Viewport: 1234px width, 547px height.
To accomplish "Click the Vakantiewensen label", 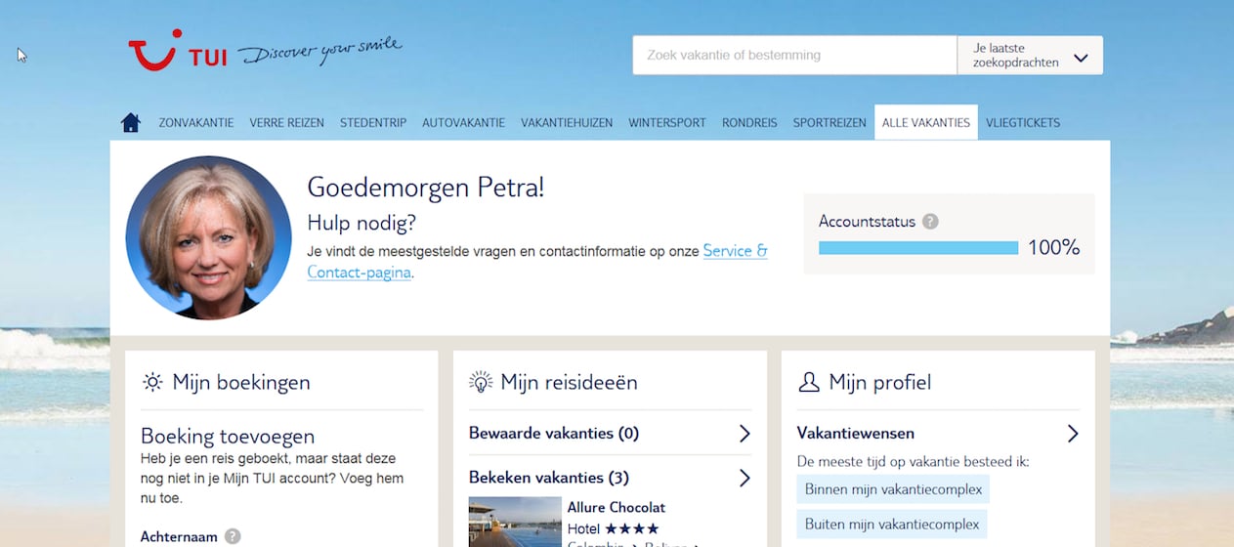I will (x=856, y=434).
